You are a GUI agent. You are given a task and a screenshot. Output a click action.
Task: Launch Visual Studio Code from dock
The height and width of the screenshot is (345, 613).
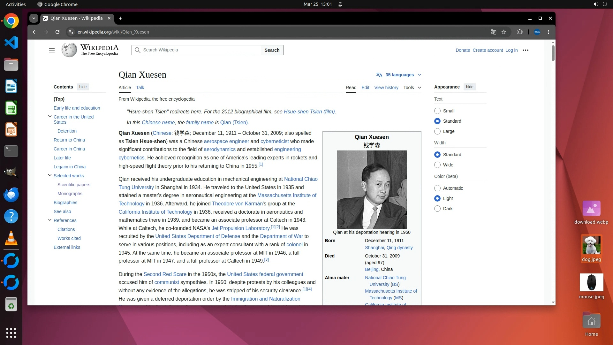pos(11,43)
